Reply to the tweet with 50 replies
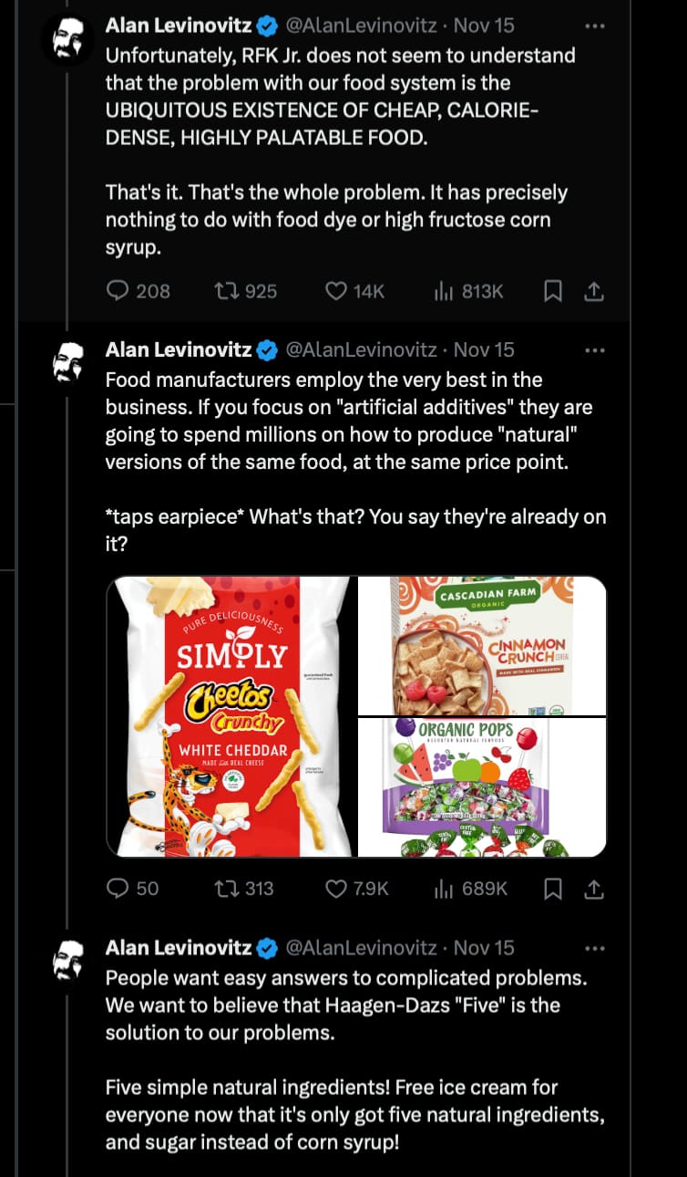687x1177 pixels. 133,888
